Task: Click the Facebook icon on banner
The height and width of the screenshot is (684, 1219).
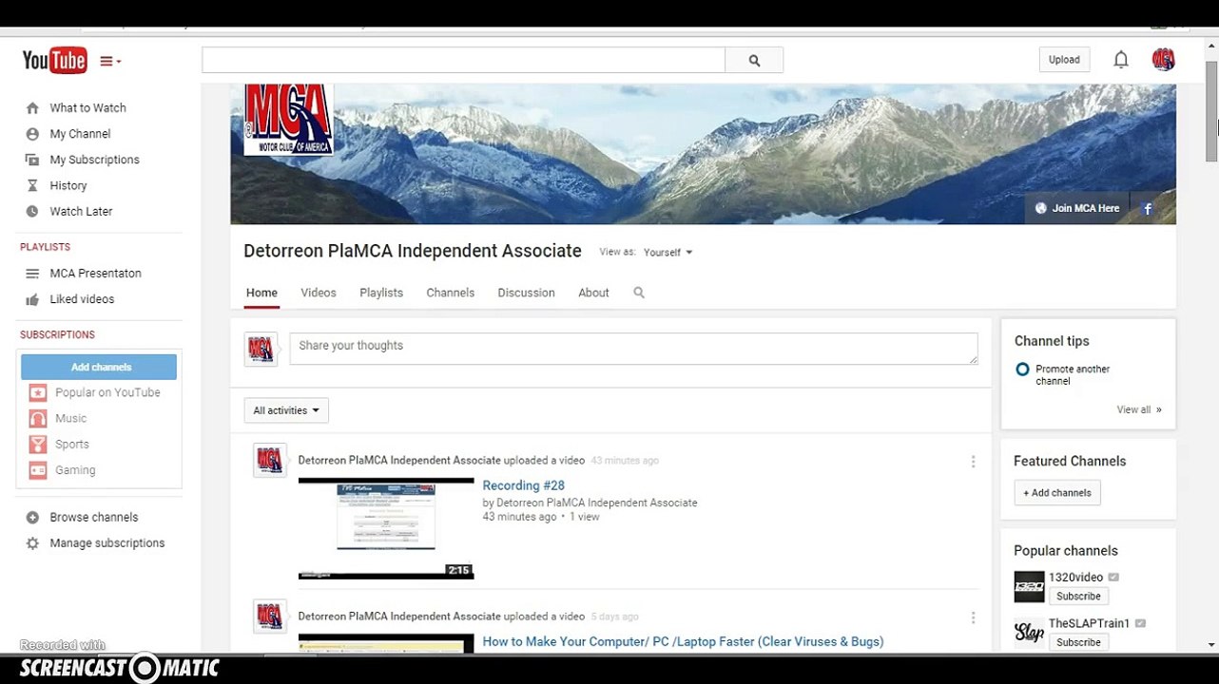Action: pyautogui.click(x=1148, y=208)
